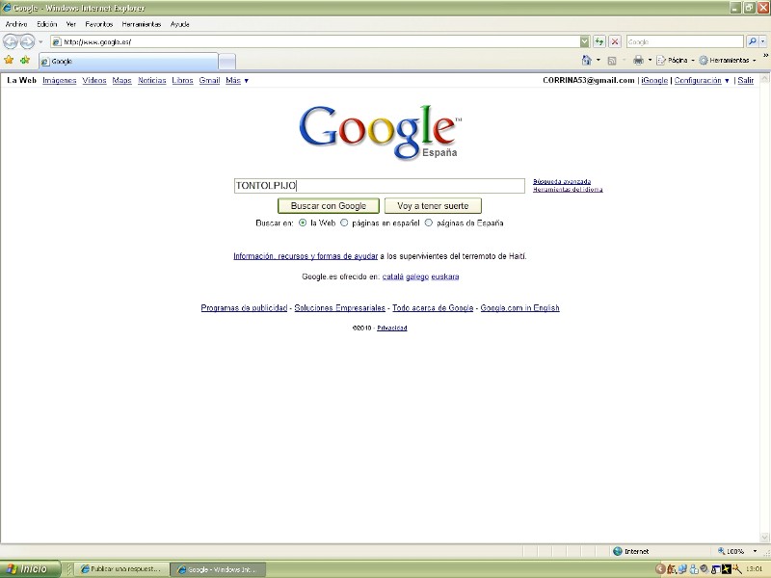
Task: Click the magnifier search button in toolbar
Action: [752, 41]
